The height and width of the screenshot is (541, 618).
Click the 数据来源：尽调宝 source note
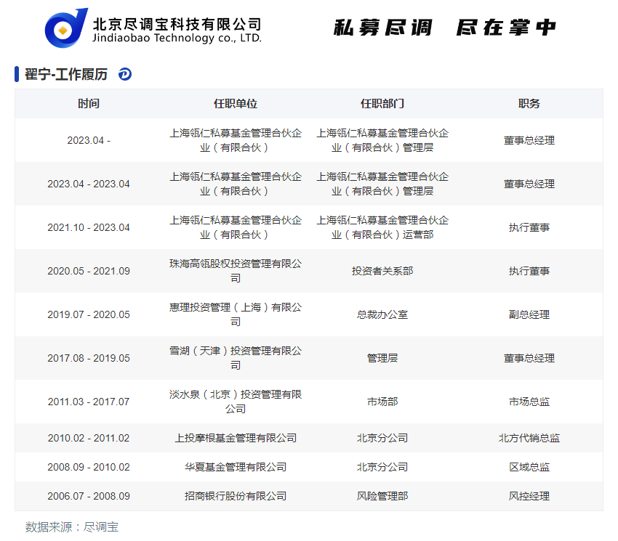(72, 526)
